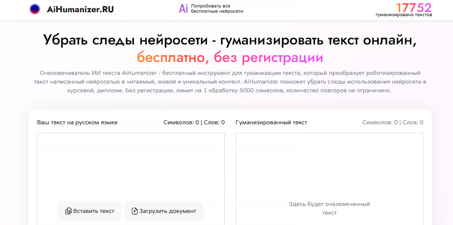Click the gradient Ai icon in header

click(184, 9)
